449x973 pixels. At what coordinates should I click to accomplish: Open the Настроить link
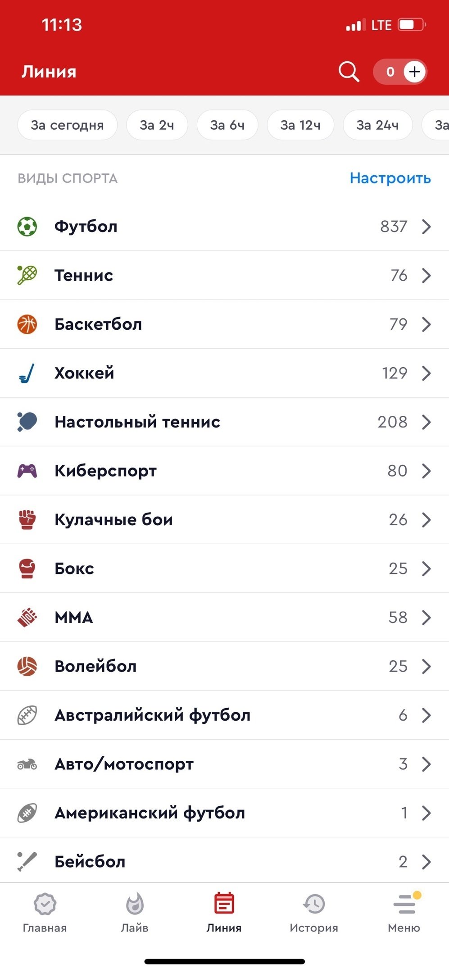(x=390, y=178)
